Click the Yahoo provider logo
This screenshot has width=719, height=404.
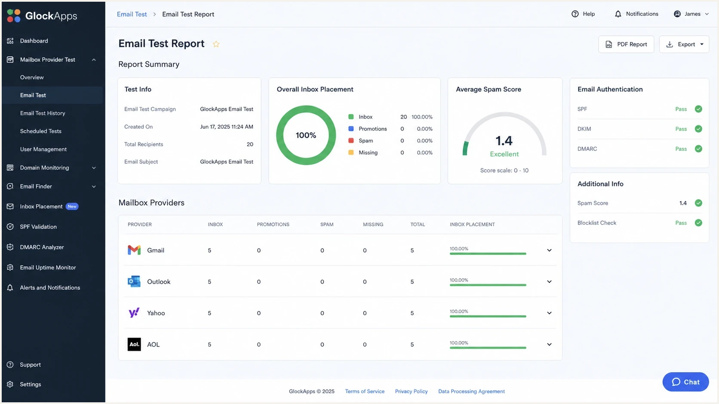134,313
